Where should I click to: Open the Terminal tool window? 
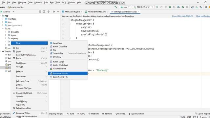point(107,114)
